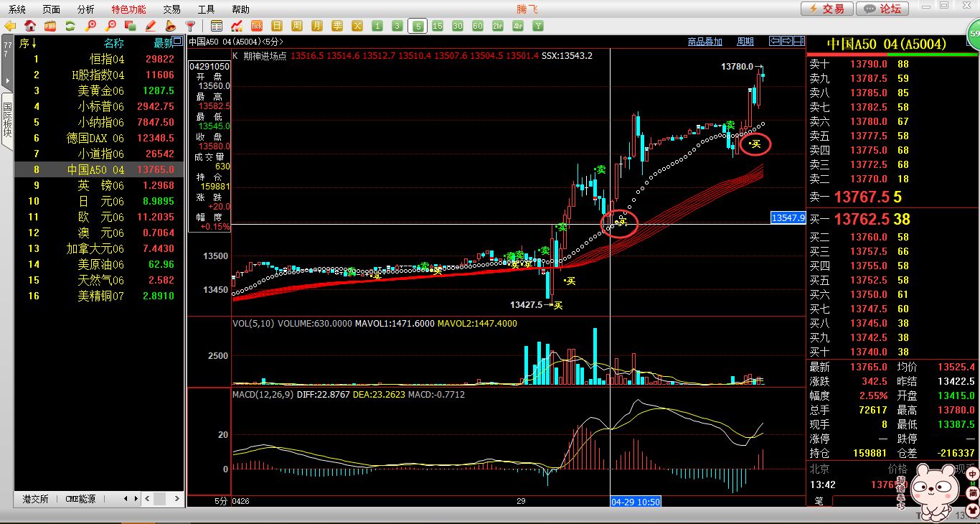Click the alert bell icon
The image size is (980, 524).
[x=171, y=26]
